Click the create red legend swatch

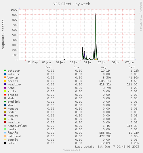(x=5, y=95)
